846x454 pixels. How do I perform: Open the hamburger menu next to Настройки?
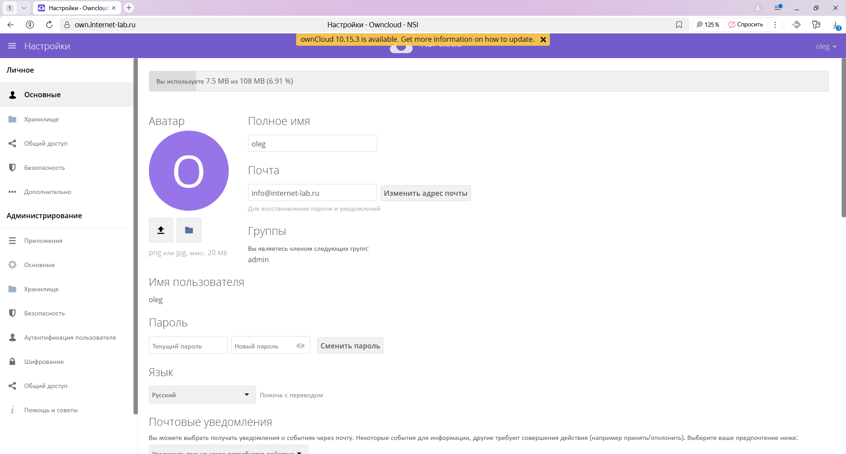coord(12,46)
